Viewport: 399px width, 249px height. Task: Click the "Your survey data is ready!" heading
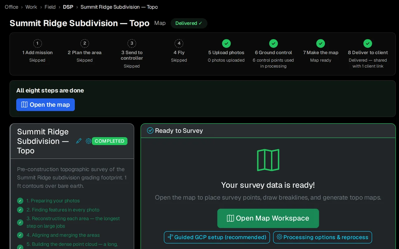tap(268, 185)
